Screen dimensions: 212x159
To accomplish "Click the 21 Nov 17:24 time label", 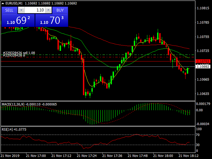I will pyautogui.click(x=87, y=156).
